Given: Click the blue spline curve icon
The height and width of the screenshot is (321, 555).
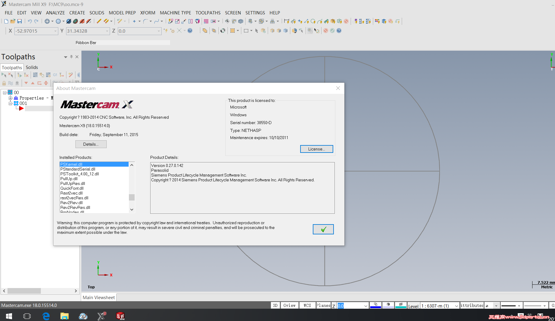Looking at the screenshot, I should point(157,21).
